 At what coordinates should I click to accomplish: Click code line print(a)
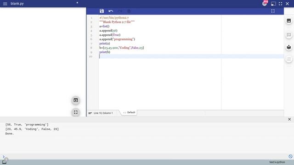tap(105, 44)
